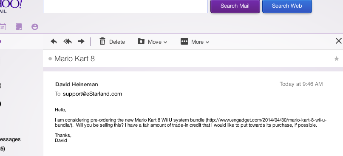This screenshot has height=156, width=343.
Task: Click the Search Web button
Action: 287,6
